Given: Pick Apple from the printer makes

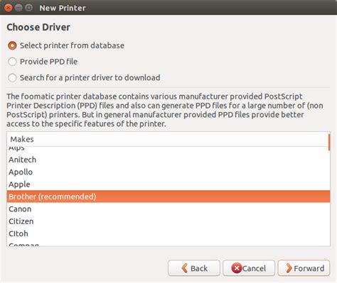Looking at the screenshot, I should tap(168, 184).
